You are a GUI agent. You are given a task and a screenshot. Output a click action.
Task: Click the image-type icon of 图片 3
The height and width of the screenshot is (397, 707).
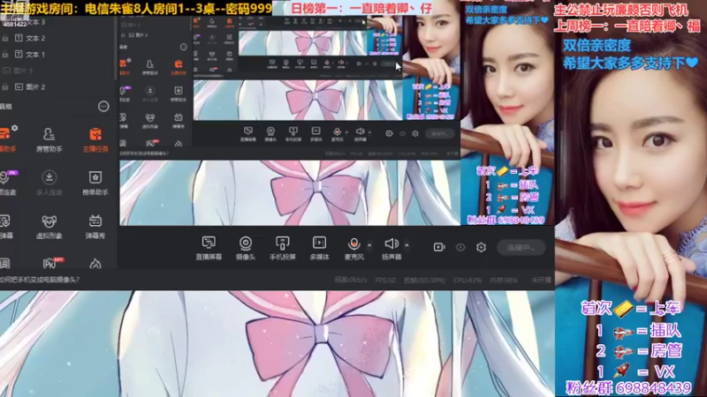point(6,71)
